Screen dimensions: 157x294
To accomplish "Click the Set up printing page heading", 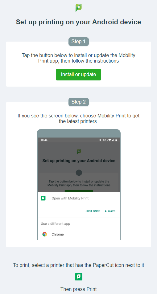I will click(78, 22).
